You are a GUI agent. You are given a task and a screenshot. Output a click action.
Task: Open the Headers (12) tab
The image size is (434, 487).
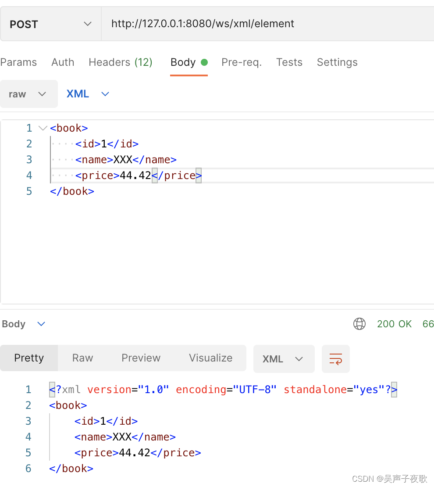click(121, 62)
